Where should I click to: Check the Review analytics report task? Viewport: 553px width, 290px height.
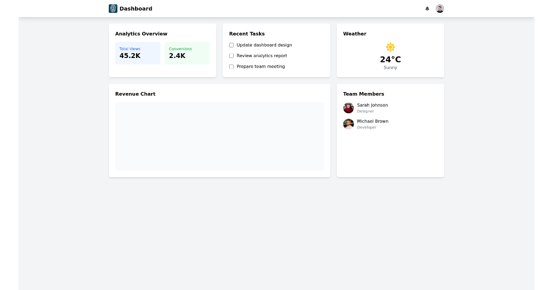click(231, 56)
